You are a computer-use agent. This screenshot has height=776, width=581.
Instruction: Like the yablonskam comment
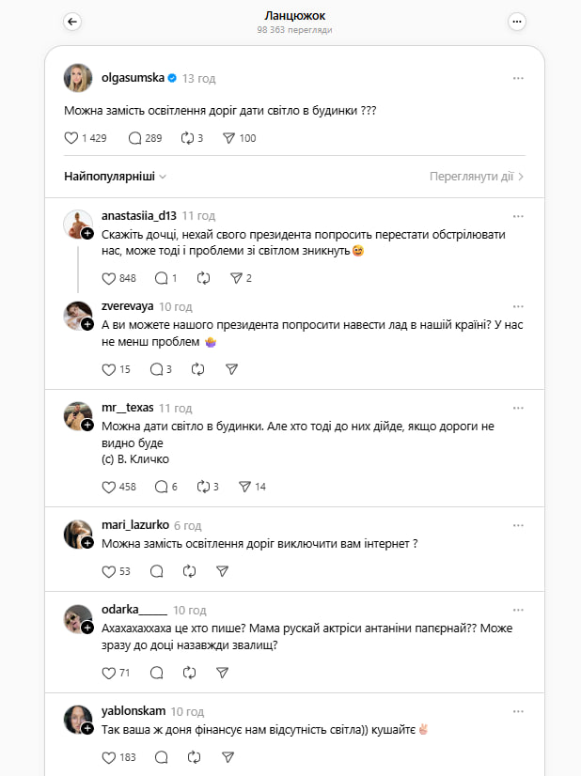(108, 756)
